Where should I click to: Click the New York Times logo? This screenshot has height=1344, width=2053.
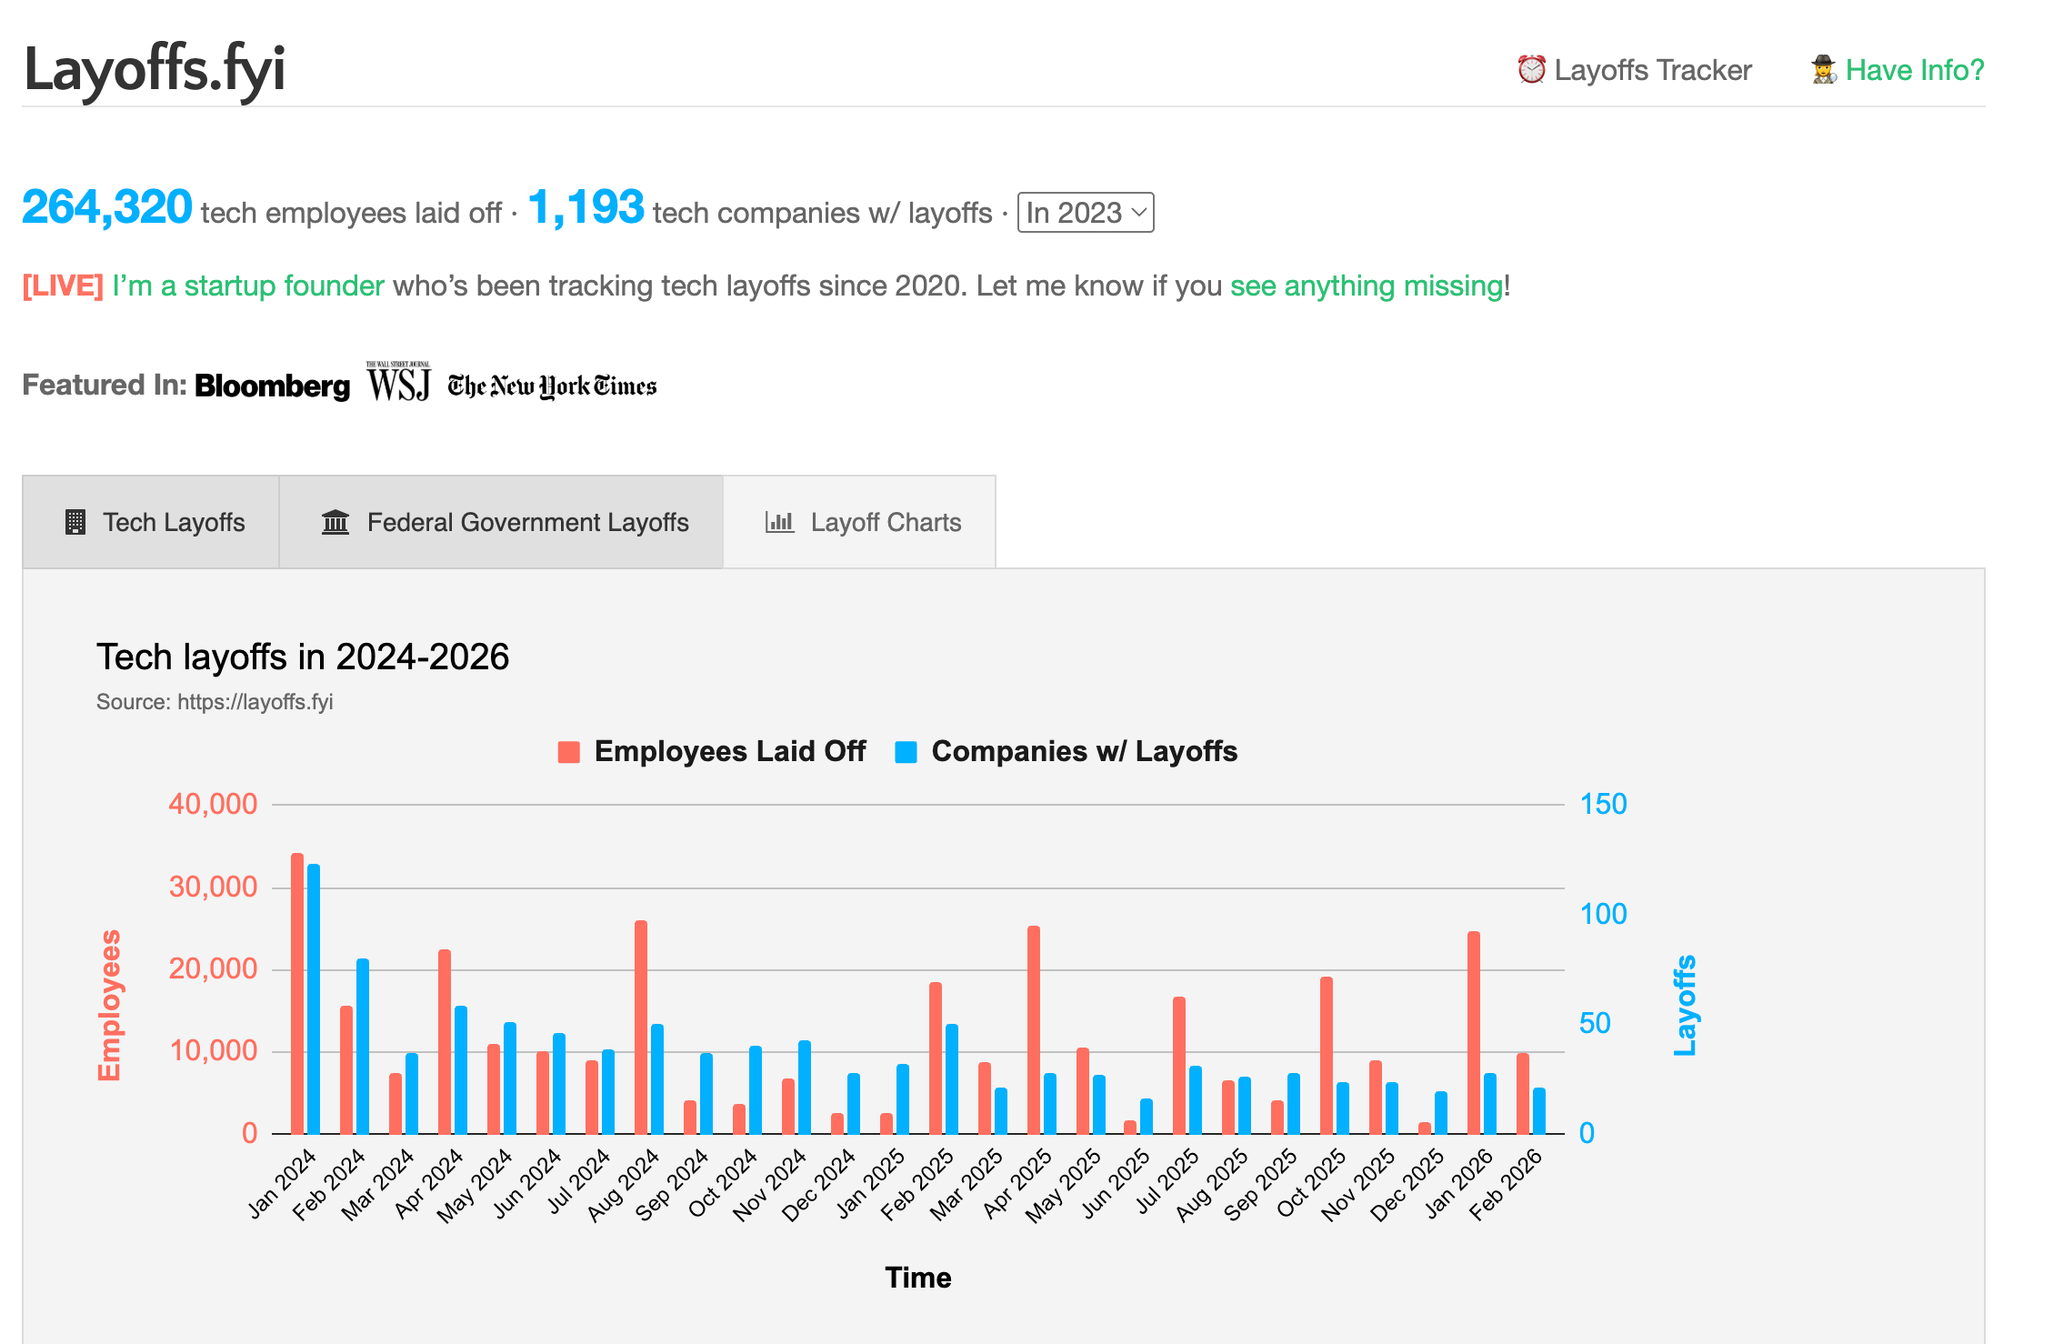pyautogui.click(x=551, y=386)
